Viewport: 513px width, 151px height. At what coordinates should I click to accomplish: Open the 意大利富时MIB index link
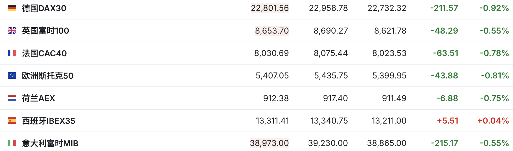click(50, 143)
